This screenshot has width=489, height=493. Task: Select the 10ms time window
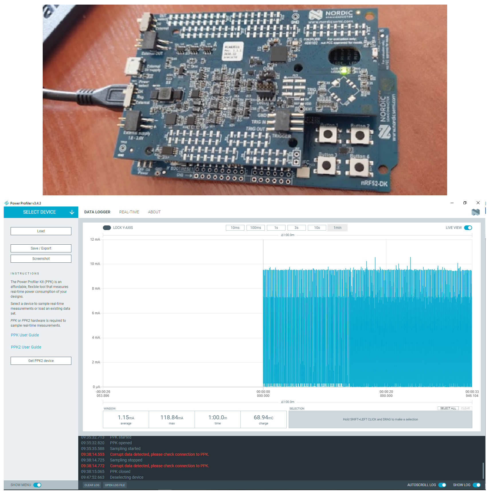(235, 227)
